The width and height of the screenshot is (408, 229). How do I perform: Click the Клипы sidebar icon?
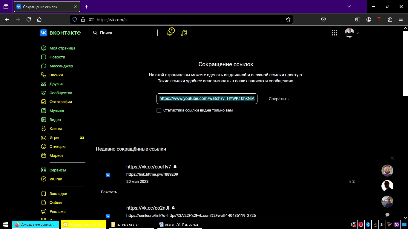(x=44, y=129)
